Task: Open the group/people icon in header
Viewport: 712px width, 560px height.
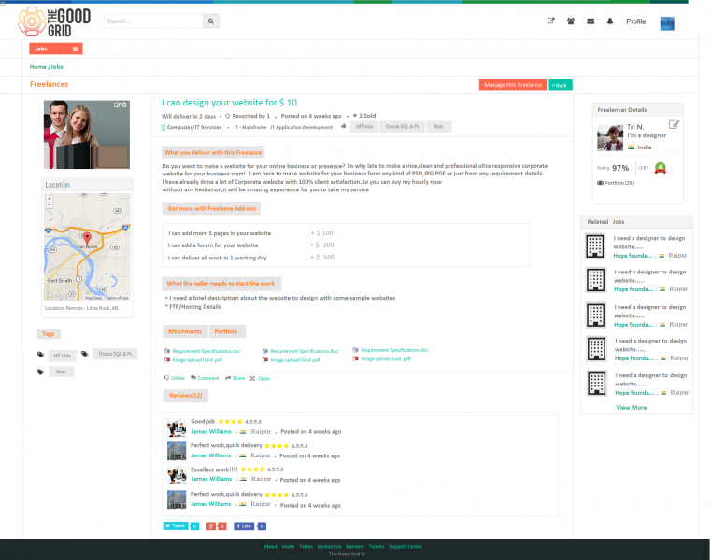Action: tap(571, 21)
